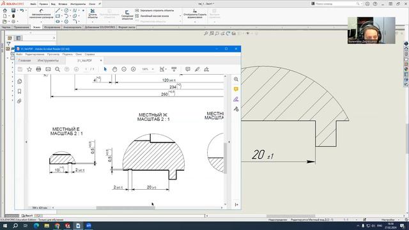Open Trim Entities dropdown arrow
The height and width of the screenshot is (230, 409).
(x=93, y=22)
